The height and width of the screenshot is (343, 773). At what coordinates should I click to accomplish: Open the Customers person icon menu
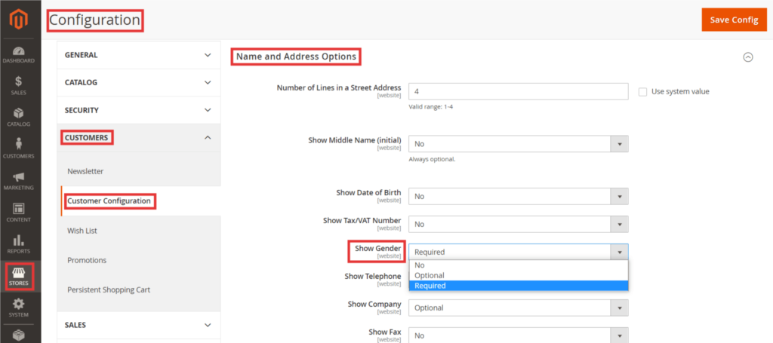[19, 149]
